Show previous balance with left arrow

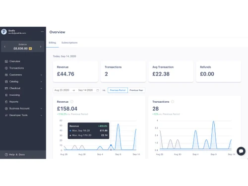(x=5, y=47)
